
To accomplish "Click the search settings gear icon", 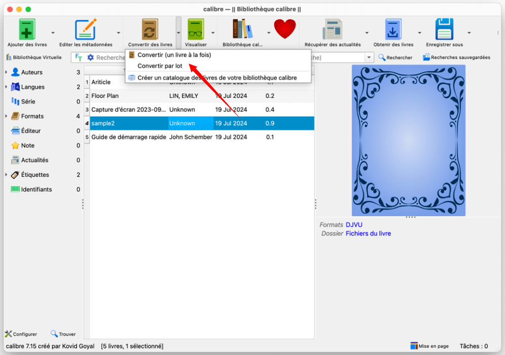I will [91, 57].
